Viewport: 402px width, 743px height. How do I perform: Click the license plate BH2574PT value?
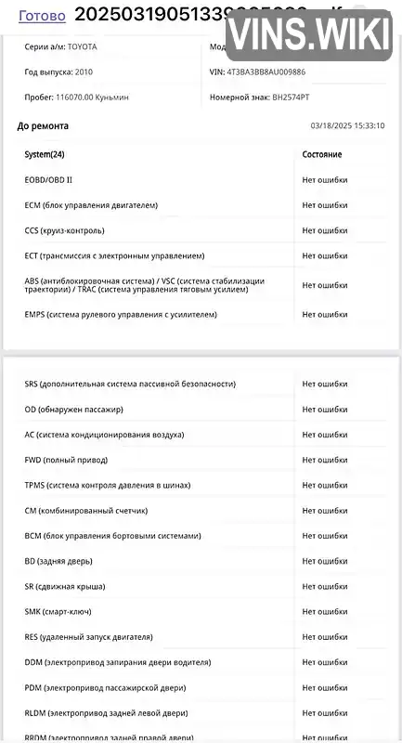coord(291,98)
